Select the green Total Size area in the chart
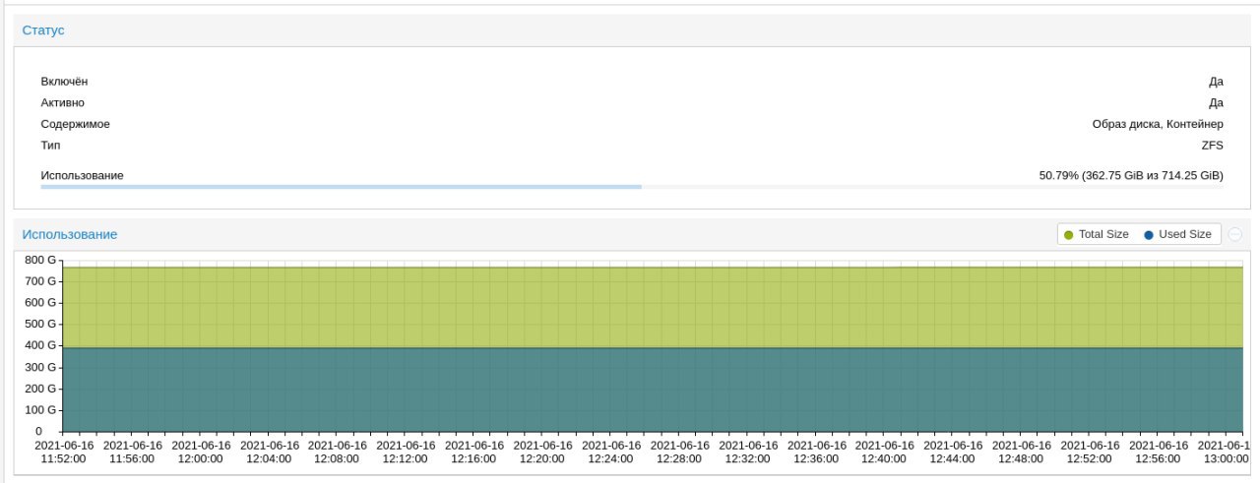The height and width of the screenshot is (483, 1260). click(654, 307)
